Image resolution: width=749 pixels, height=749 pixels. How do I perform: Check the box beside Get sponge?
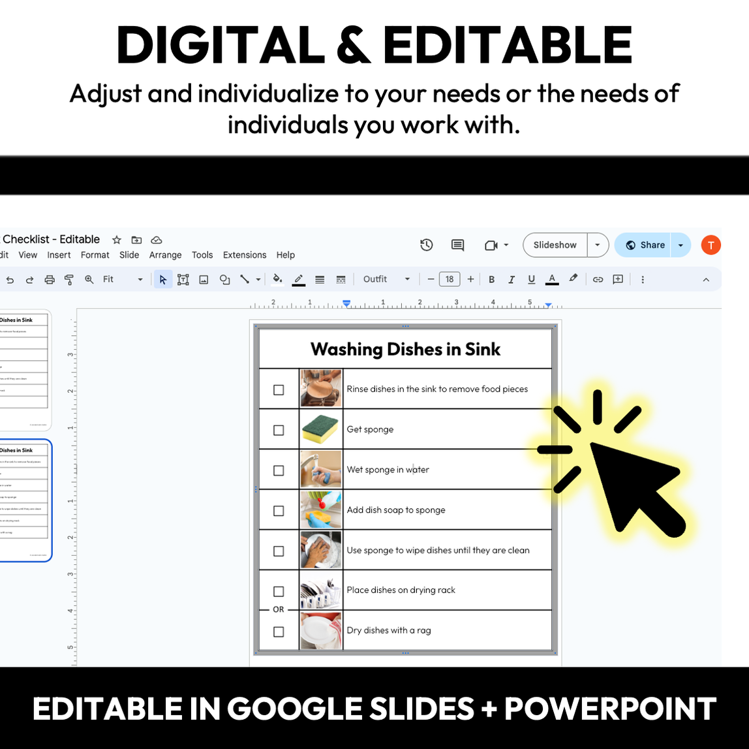[279, 430]
